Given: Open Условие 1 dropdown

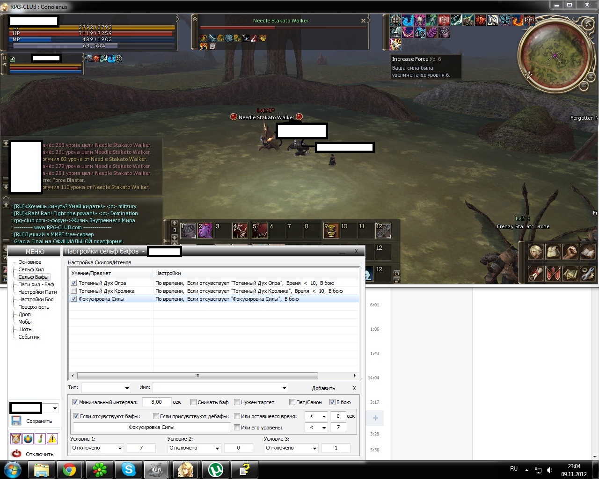Looking at the screenshot, I should pos(97,448).
